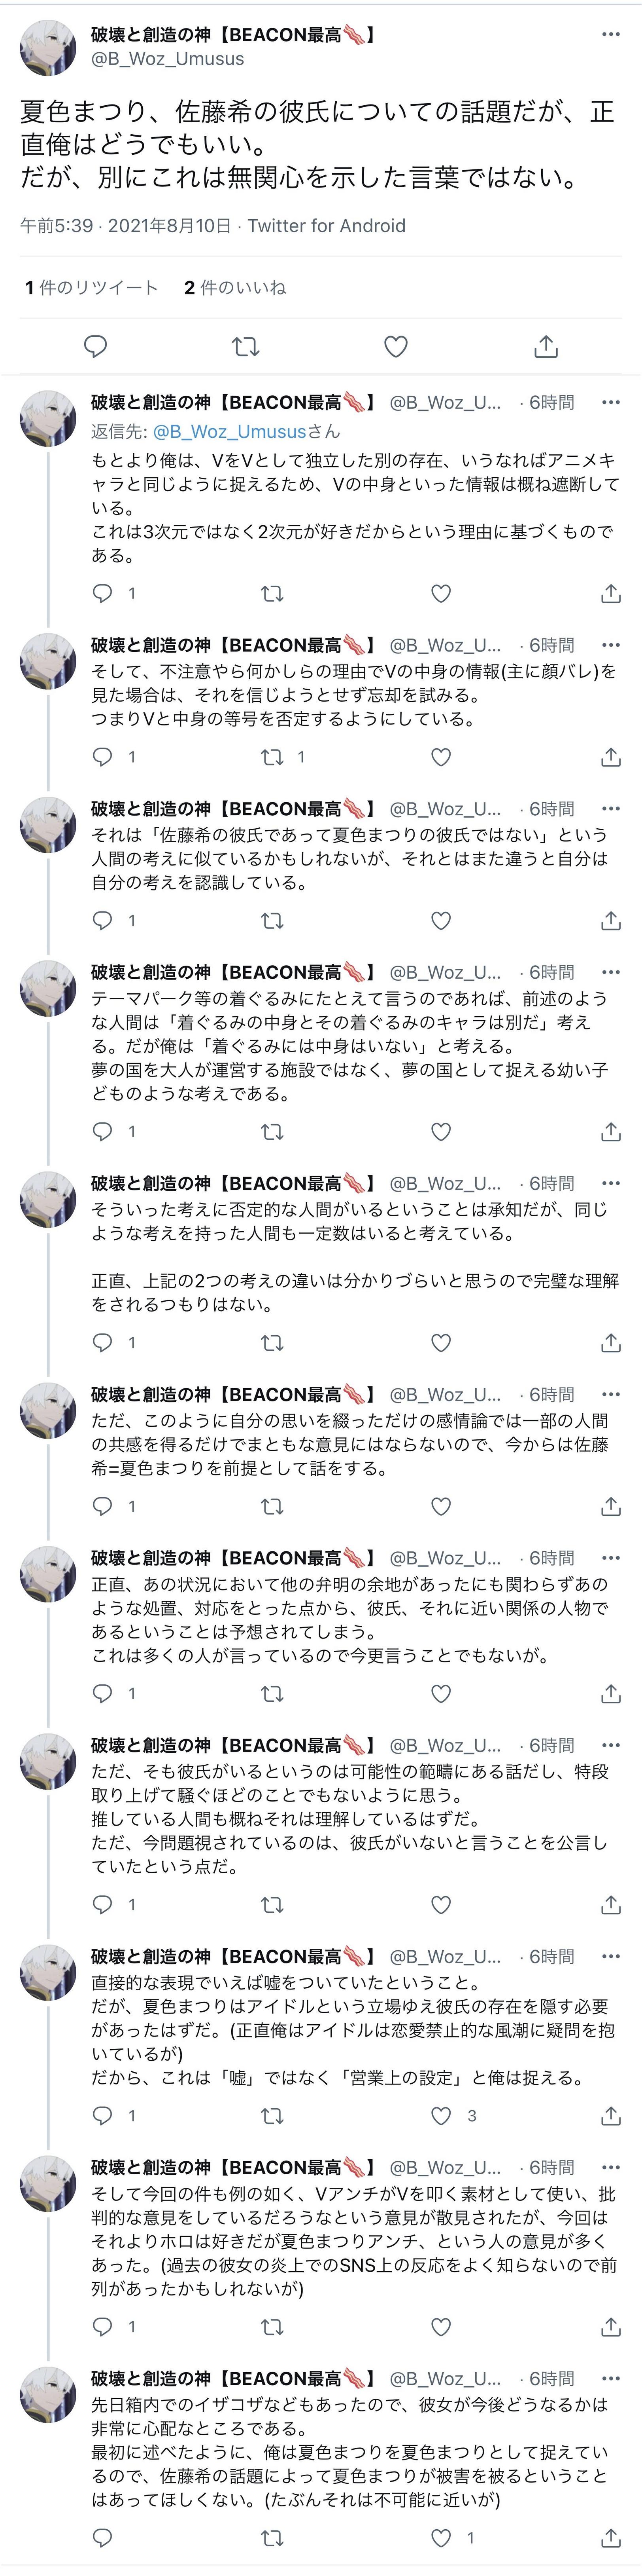
Task: Share the reply starting ただ、そも彼氏がいる
Action: pos(611,1905)
